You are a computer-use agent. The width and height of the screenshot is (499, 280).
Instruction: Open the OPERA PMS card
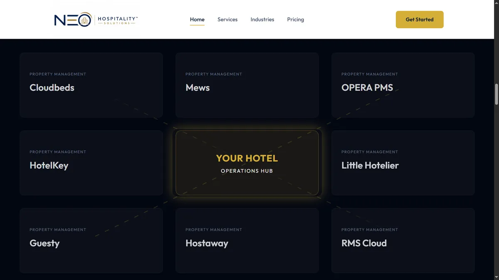pyautogui.click(x=403, y=85)
